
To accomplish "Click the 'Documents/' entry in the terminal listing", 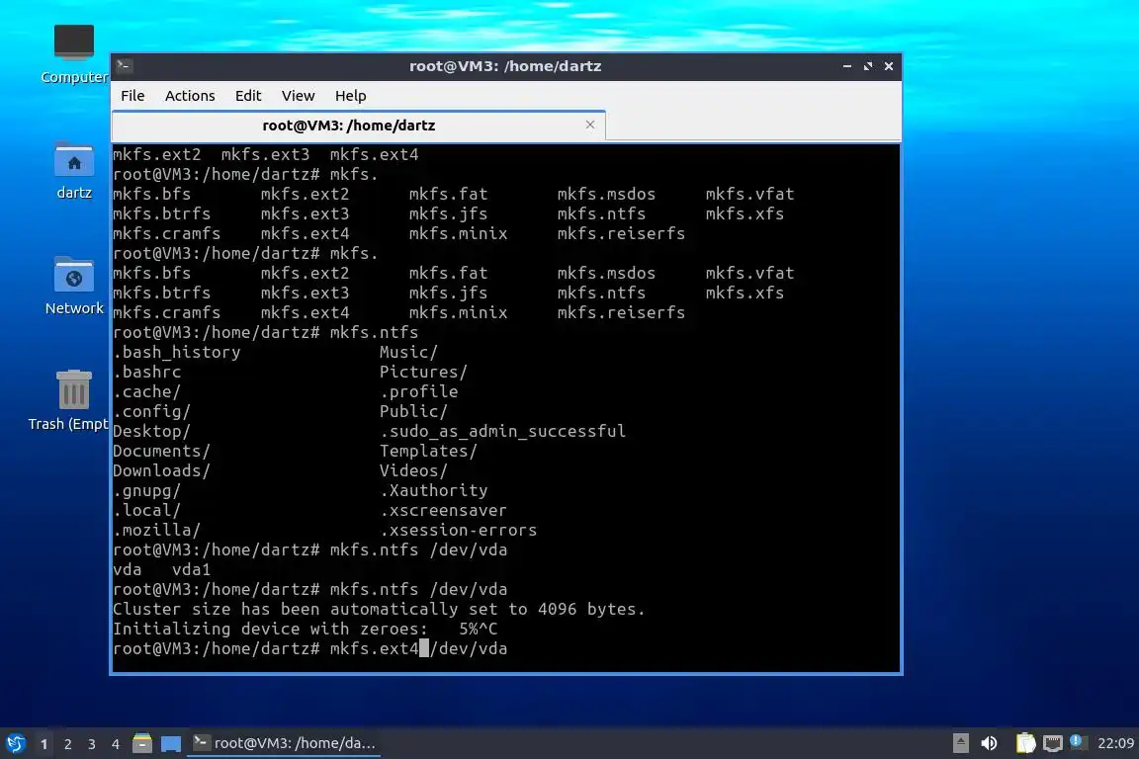I will (x=161, y=451).
